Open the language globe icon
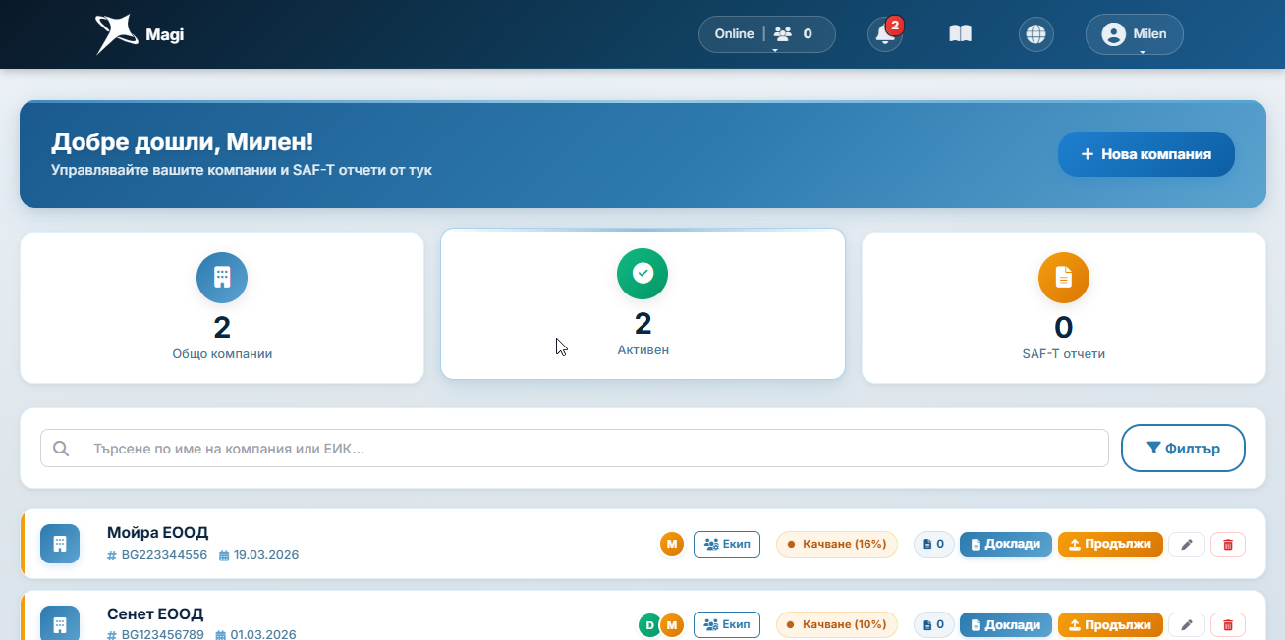 [1035, 34]
